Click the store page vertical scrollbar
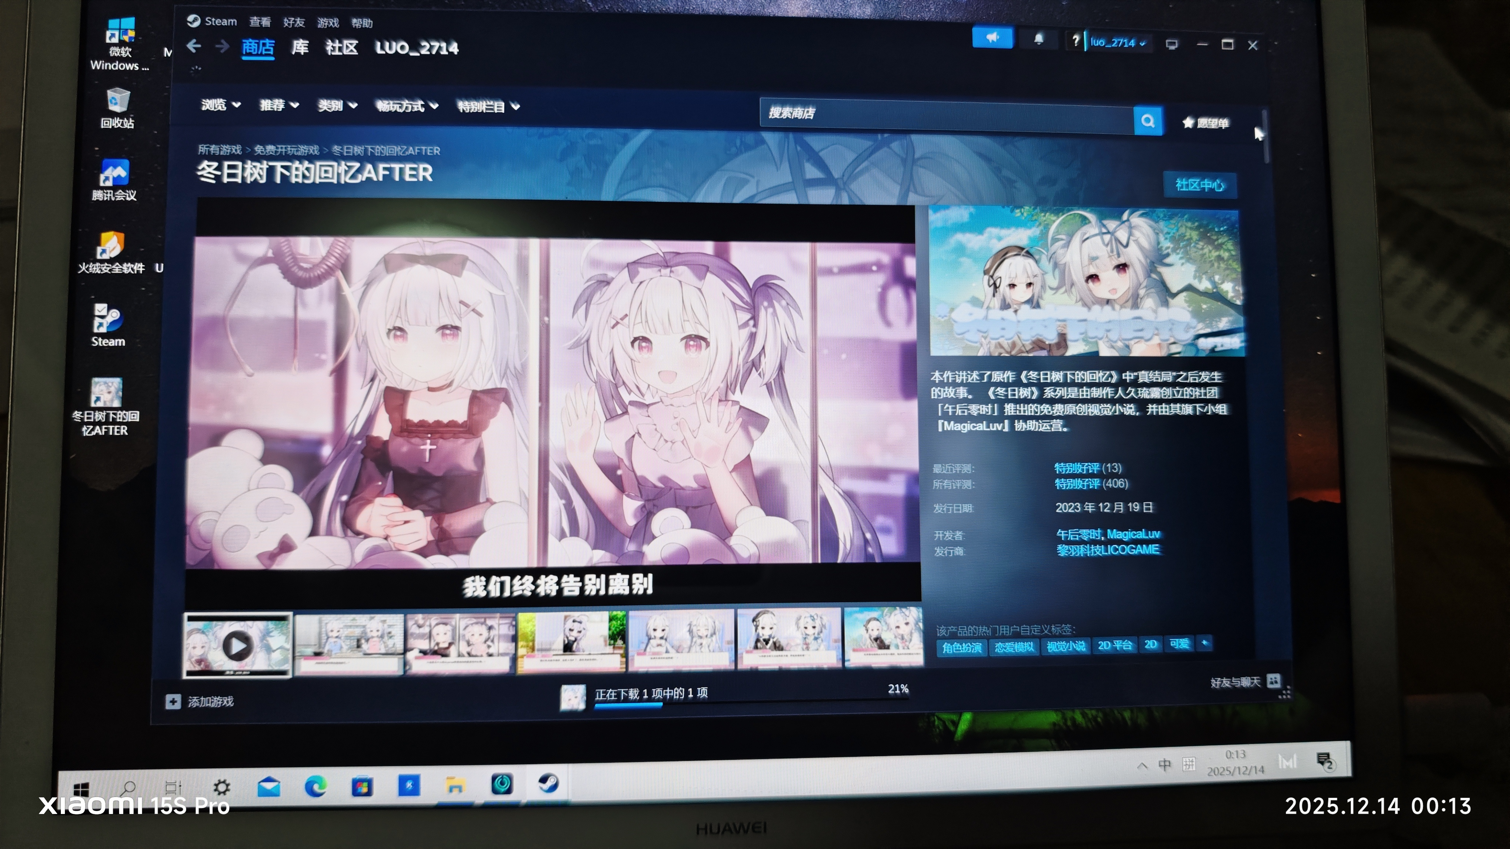Image resolution: width=1510 pixels, height=849 pixels. [1266, 136]
